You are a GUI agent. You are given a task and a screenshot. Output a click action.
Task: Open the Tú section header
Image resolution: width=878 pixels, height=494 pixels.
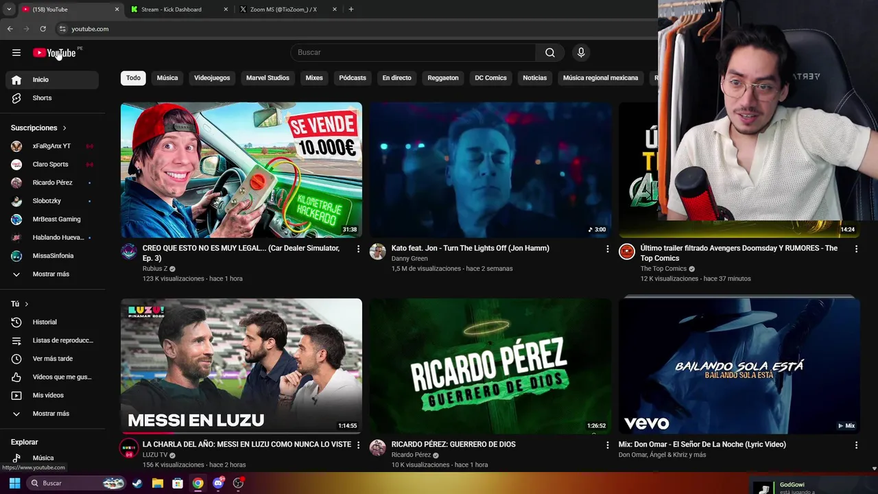(20, 304)
